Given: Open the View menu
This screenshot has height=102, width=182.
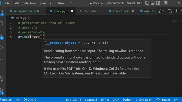Looking at the screenshot, I should pyautogui.click(x=43, y=3).
